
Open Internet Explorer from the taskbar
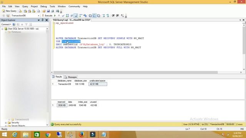click(x=15, y=135)
